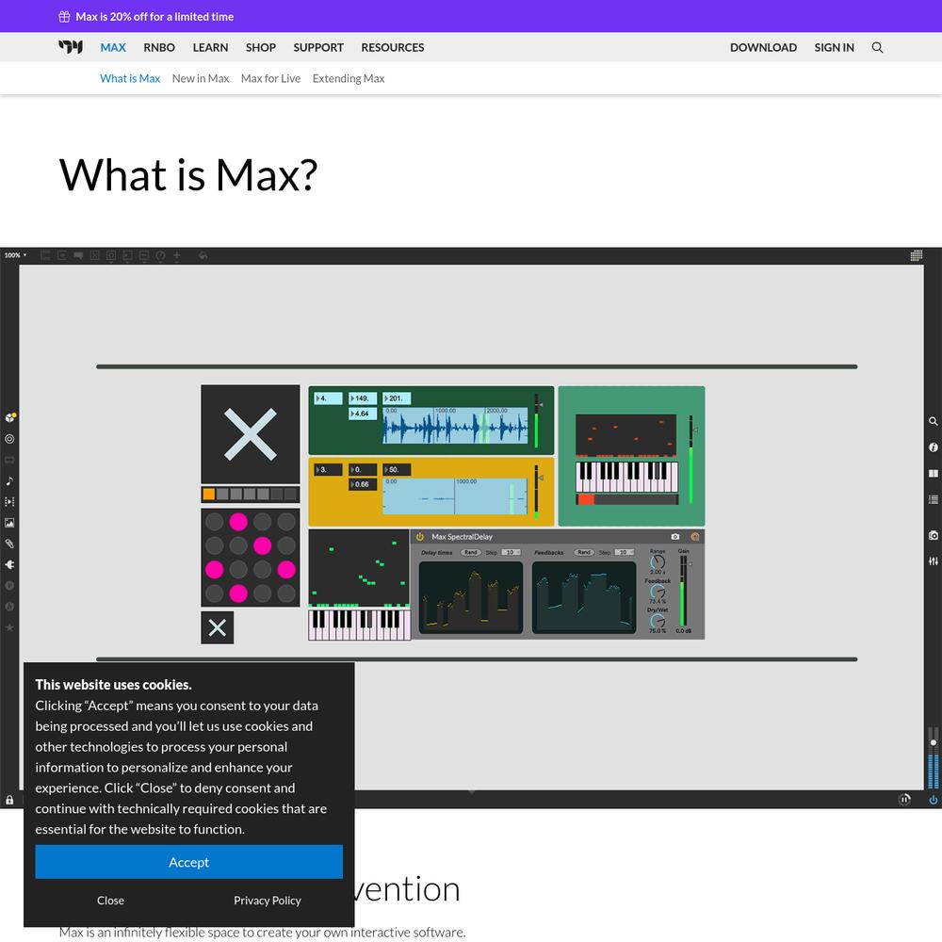Toggle the Max SpectralDelay yellow power button
The height and width of the screenshot is (942, 942).
(x=420, y=537)
